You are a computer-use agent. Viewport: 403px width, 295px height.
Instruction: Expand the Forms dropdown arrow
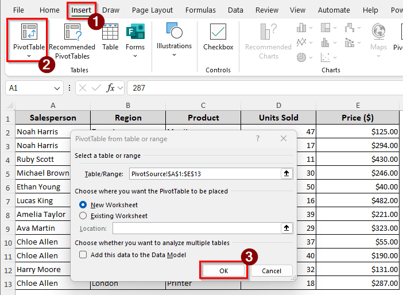[135, 56]
